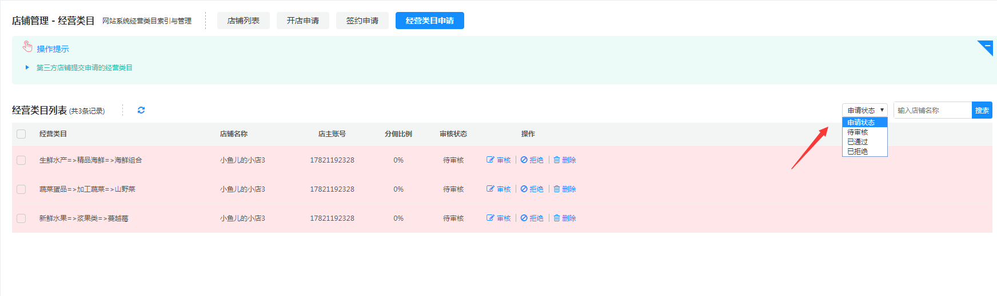Select 已通过 from the status dropdown
Viewport: 997px width, 296px height.
(x=858, y=142)
